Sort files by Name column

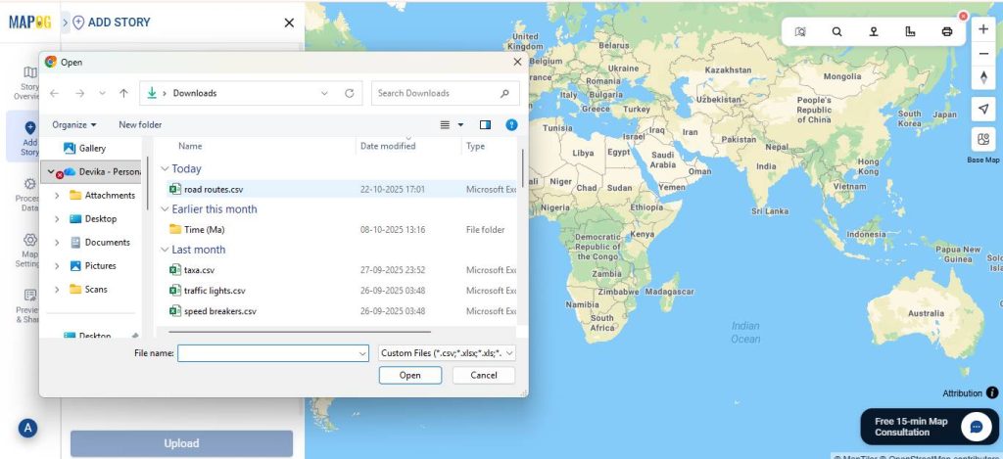coord(190,147)
